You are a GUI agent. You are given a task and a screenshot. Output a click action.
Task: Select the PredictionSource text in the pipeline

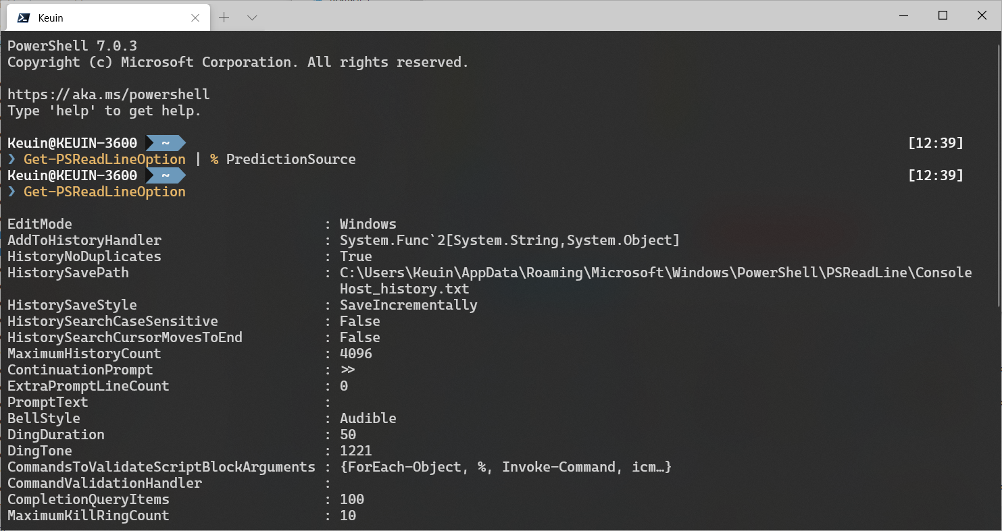[x=291, y=159]
